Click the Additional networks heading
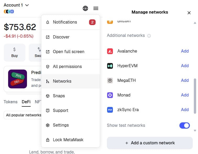 tap(126, 36)
